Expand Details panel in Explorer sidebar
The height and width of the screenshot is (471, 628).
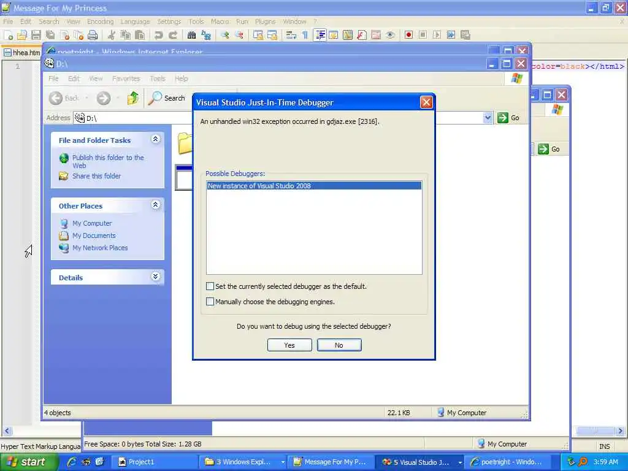pos(155,277)
